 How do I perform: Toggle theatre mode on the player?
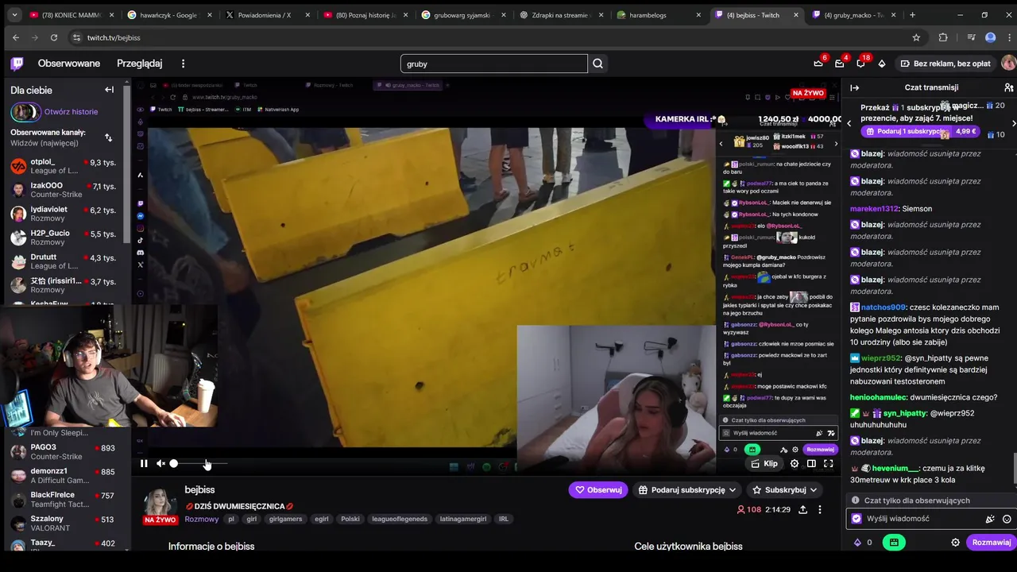(x=811, y=463)
